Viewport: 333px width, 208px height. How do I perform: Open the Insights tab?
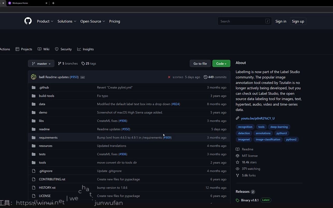pos(85,49)
